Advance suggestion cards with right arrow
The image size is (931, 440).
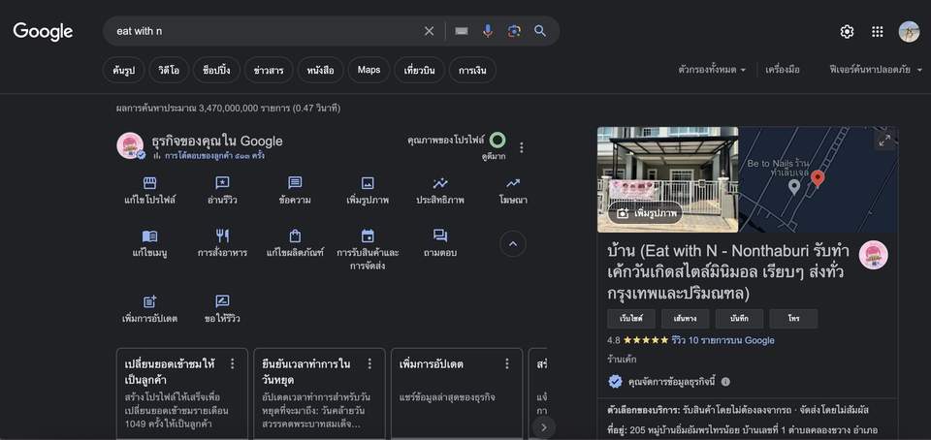(544, 427)
